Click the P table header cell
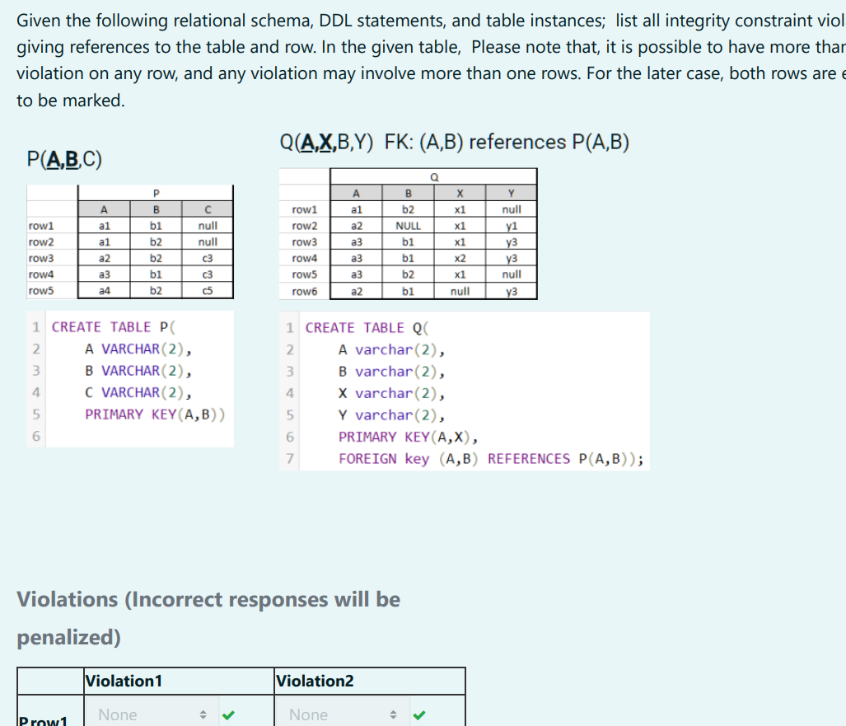846x726 pixels. click(x=155, y=192)
